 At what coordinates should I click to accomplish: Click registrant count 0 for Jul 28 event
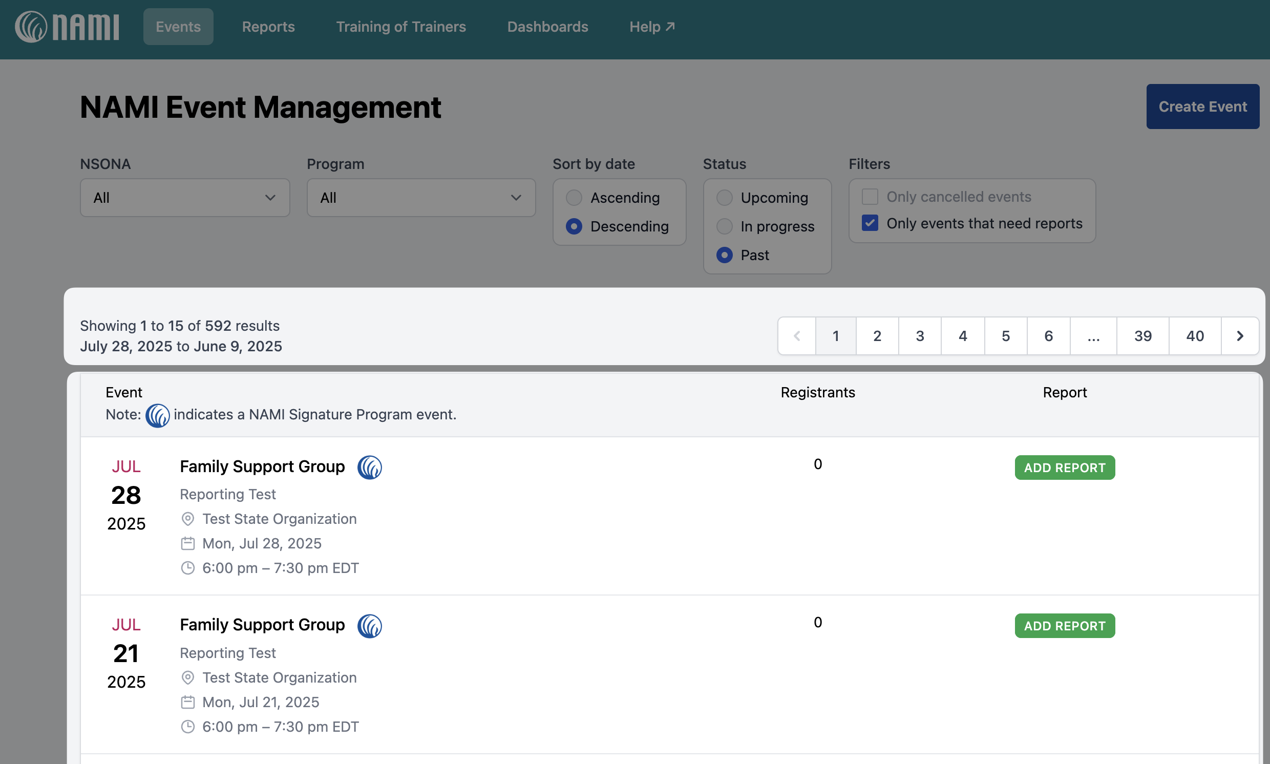click(818, 464)
